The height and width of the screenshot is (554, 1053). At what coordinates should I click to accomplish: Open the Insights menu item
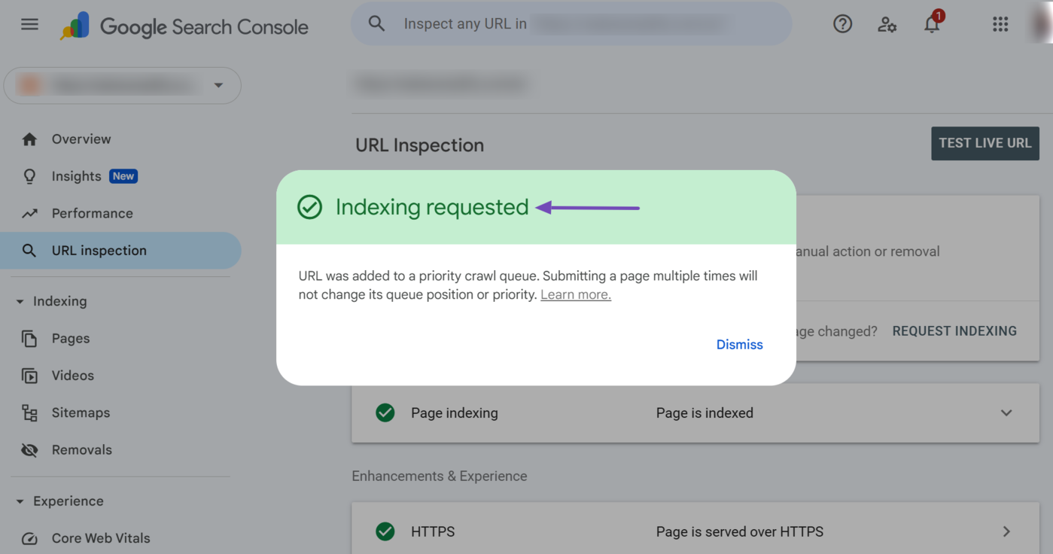pos(76,176)
